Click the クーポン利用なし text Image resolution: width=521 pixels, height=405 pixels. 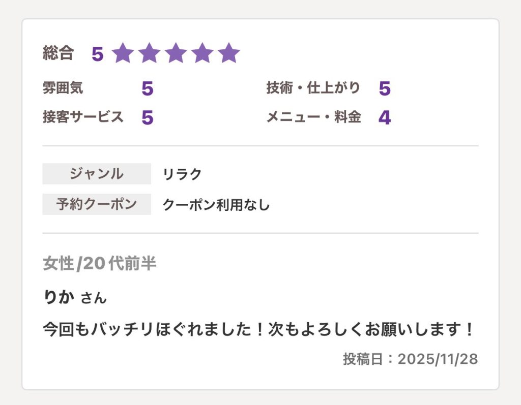(x=216, y=205)
